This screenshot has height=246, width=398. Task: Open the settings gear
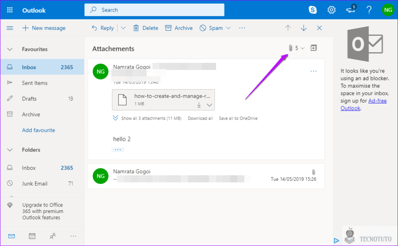pyautogui.click(x=331, y=10)
